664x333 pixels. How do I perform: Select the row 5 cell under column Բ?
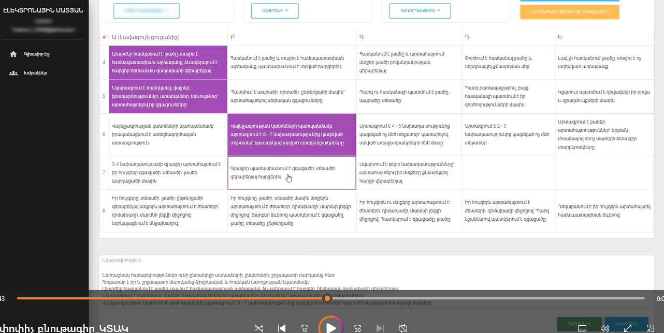(x=292, y=96)
